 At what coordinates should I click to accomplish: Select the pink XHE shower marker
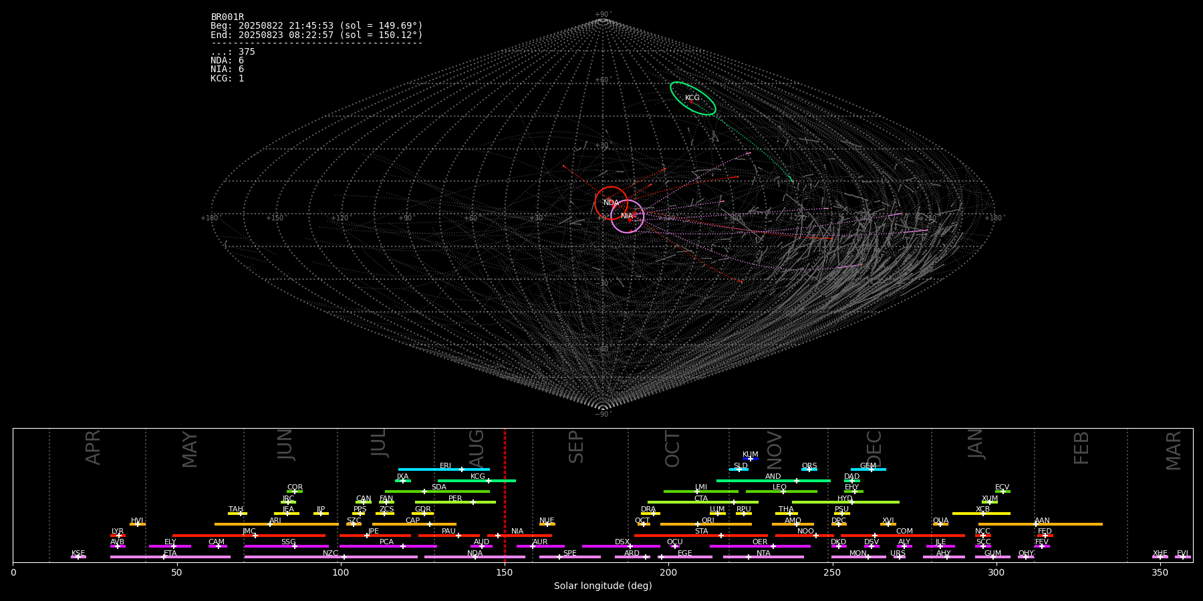pos(1160,557)
